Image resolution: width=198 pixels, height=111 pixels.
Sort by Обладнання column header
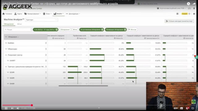pos(13,37)
